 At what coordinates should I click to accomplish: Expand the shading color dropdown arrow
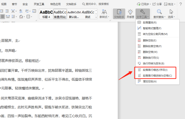click(24, 17)
